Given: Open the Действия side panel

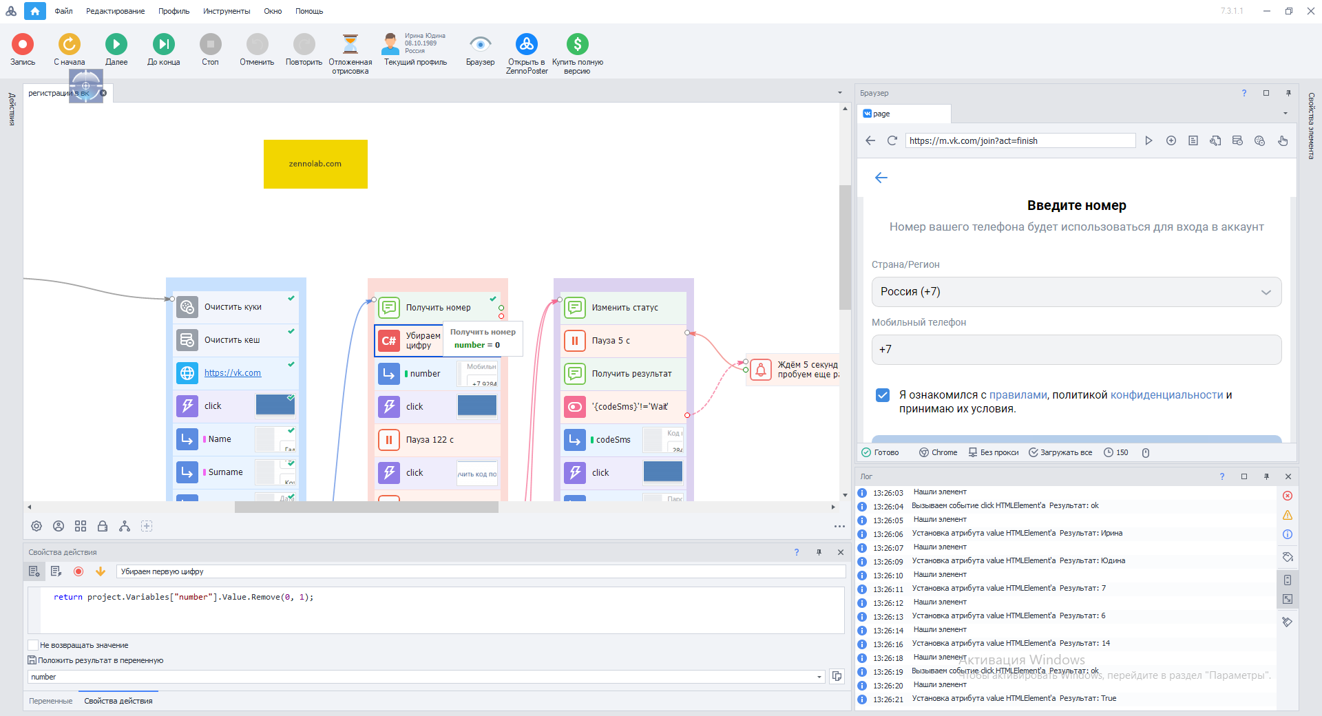Looking at the screenshot, I should pyautogui.click(x=12, y=109).
